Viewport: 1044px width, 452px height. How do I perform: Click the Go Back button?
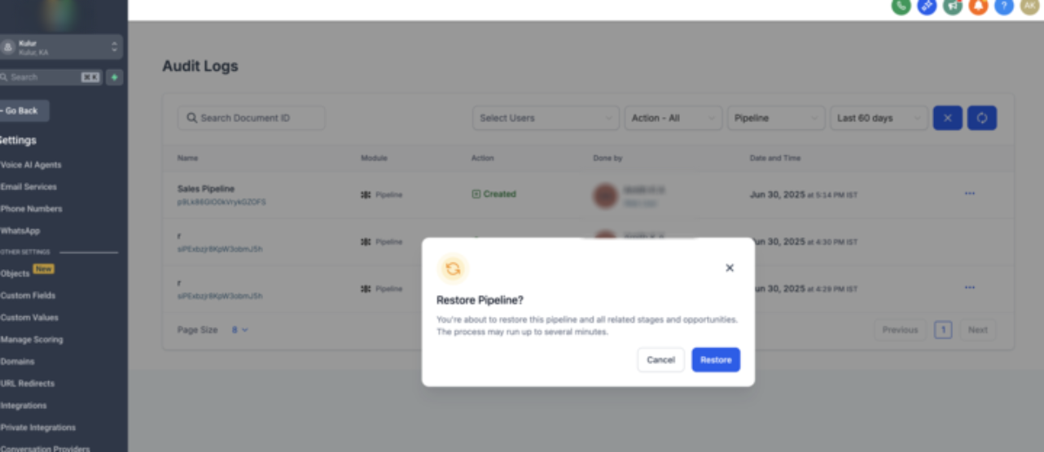click(23, 111)
